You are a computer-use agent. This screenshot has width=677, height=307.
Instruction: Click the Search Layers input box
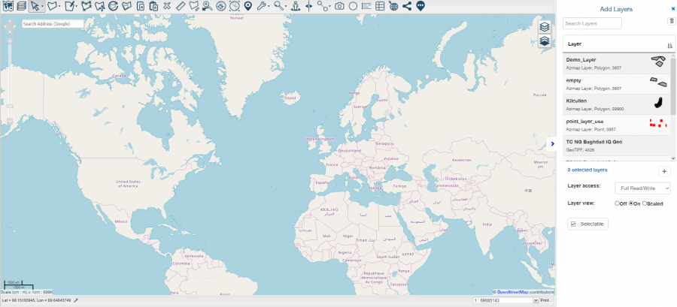click(592, 24)
